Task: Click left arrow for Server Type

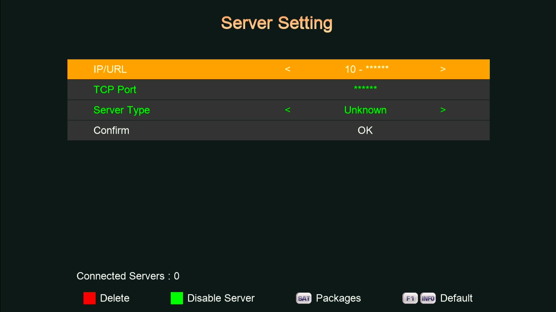Action: point(288,110)
